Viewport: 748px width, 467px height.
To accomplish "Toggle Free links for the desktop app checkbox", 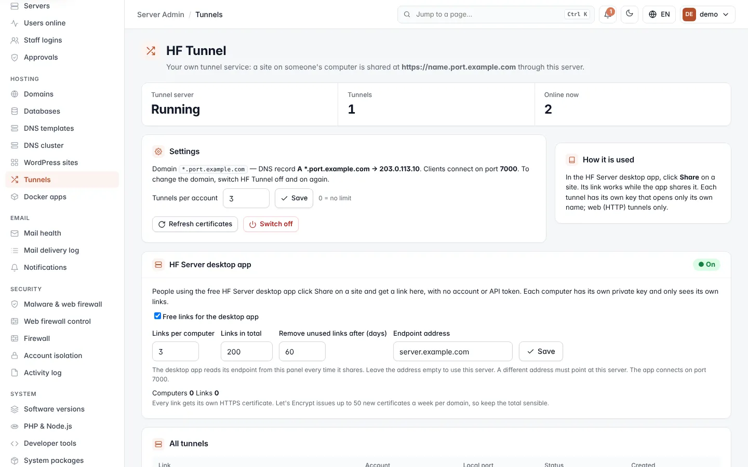I will [x=157, y=316].
